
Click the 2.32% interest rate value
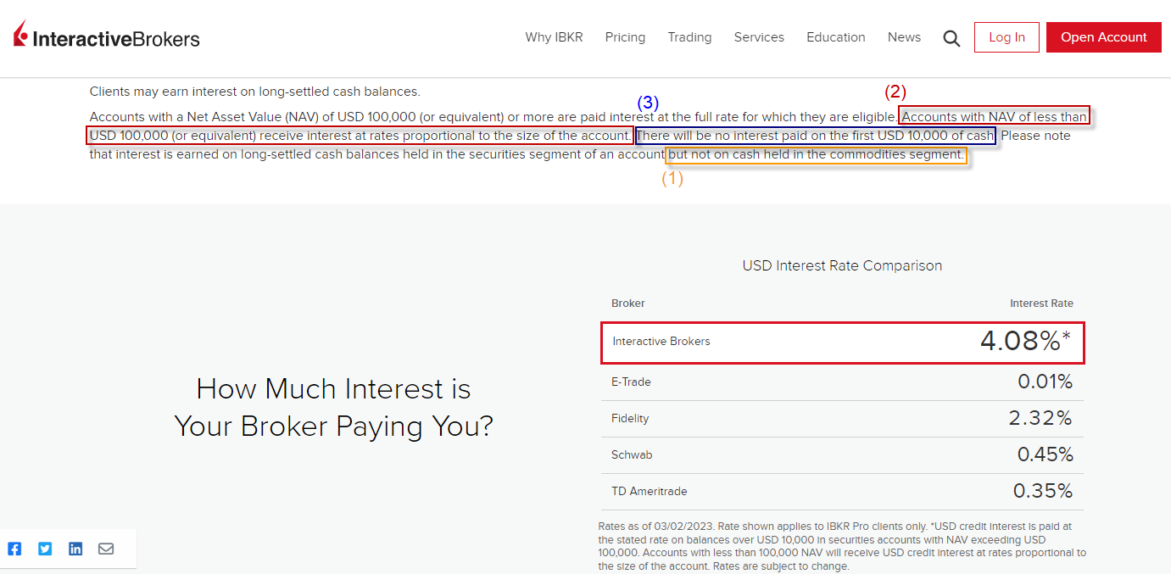pos(1040,419)
